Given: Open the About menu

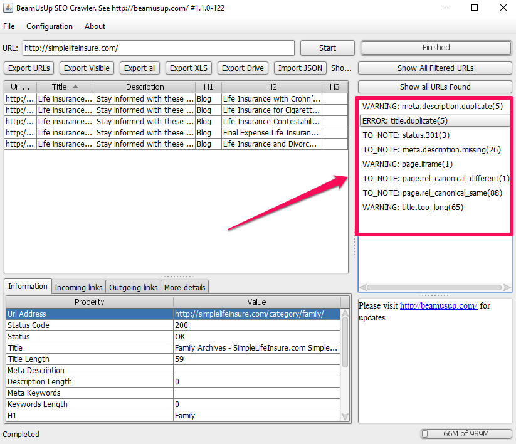Looking at the screenshot, I should 95,26.
